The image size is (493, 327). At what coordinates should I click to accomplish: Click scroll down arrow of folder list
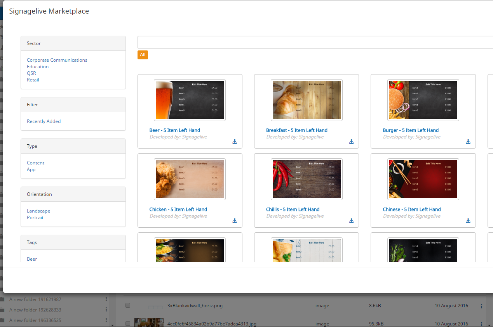(113, 325)
